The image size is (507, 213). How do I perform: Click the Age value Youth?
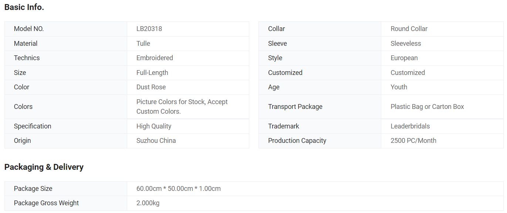pyautogui.click(x=399, y=87)
